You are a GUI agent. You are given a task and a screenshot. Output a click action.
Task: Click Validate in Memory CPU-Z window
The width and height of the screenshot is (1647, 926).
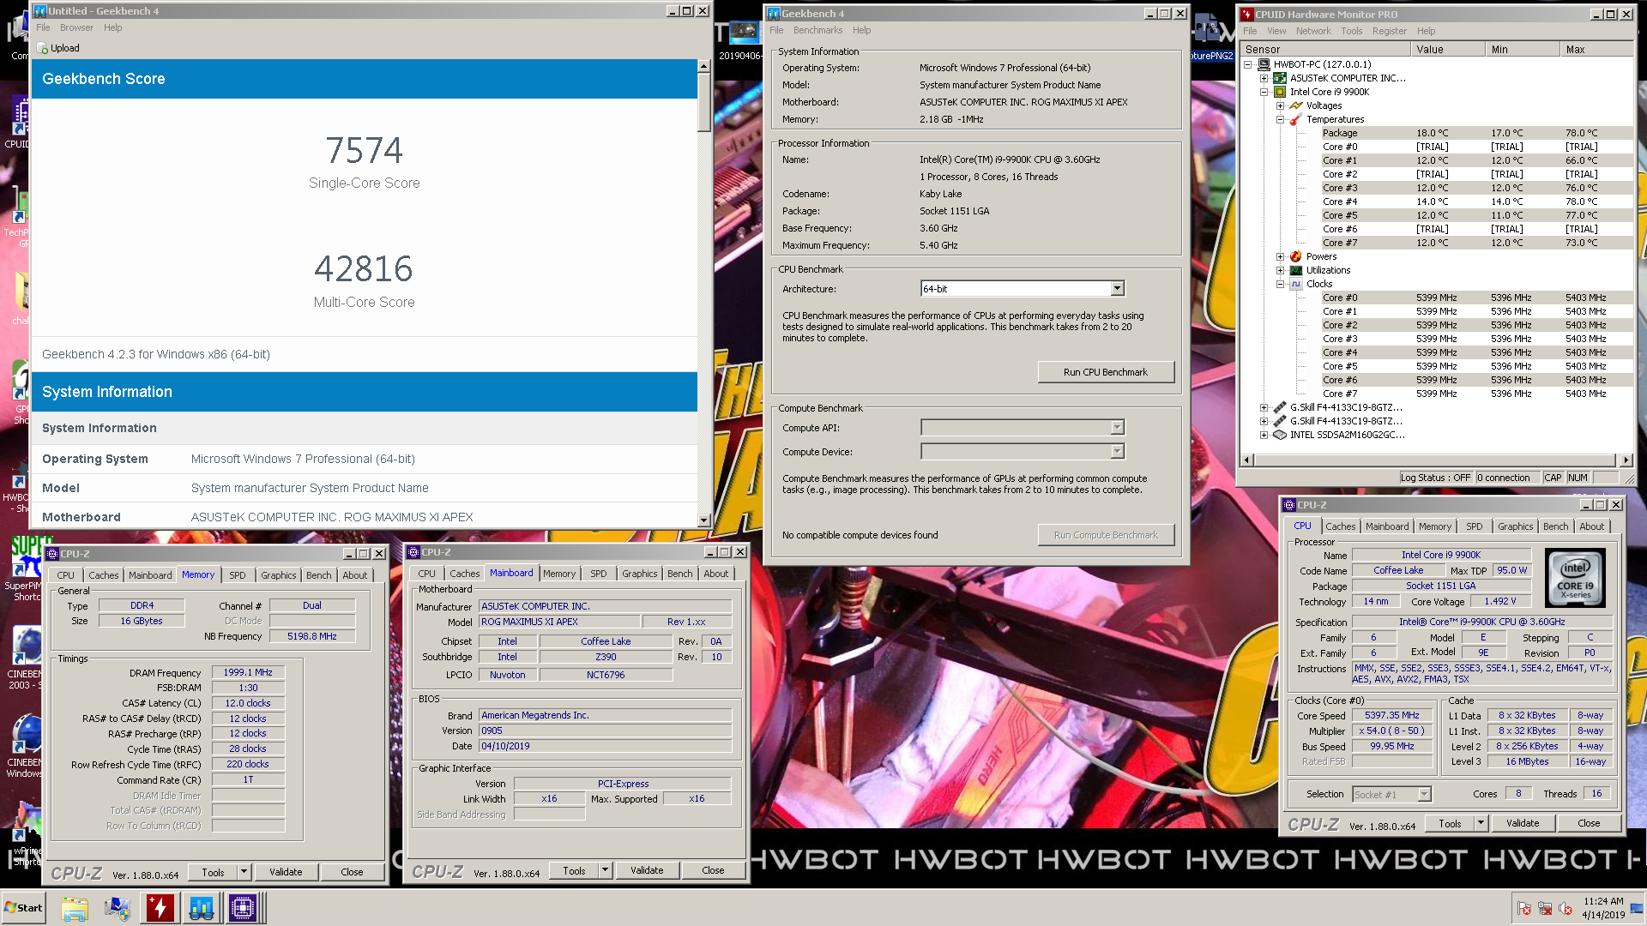click(286, 872)
